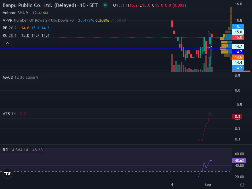Click the blue 15.1 price axis label
The width and height of the screenshot is (252, 189).
pyautogui.click(x=238, y=27)
